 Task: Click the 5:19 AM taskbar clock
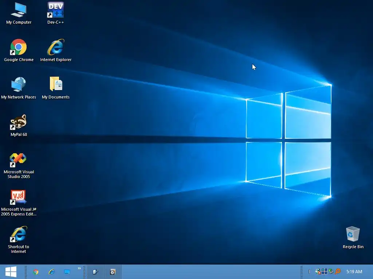coord(354,272)
